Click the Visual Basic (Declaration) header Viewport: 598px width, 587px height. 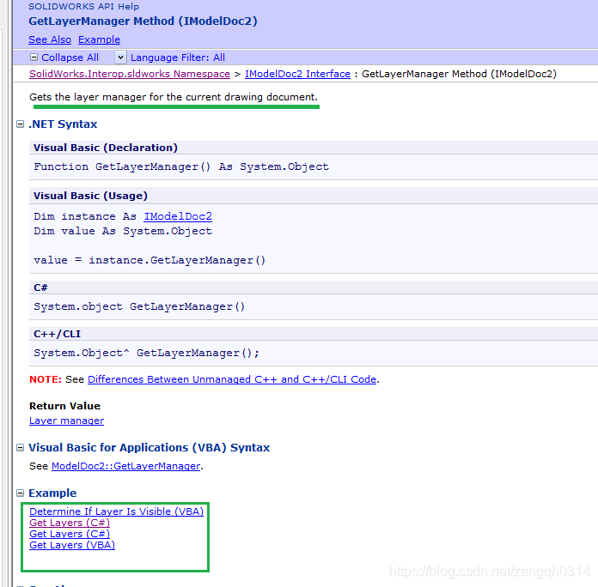click(106, 148)
